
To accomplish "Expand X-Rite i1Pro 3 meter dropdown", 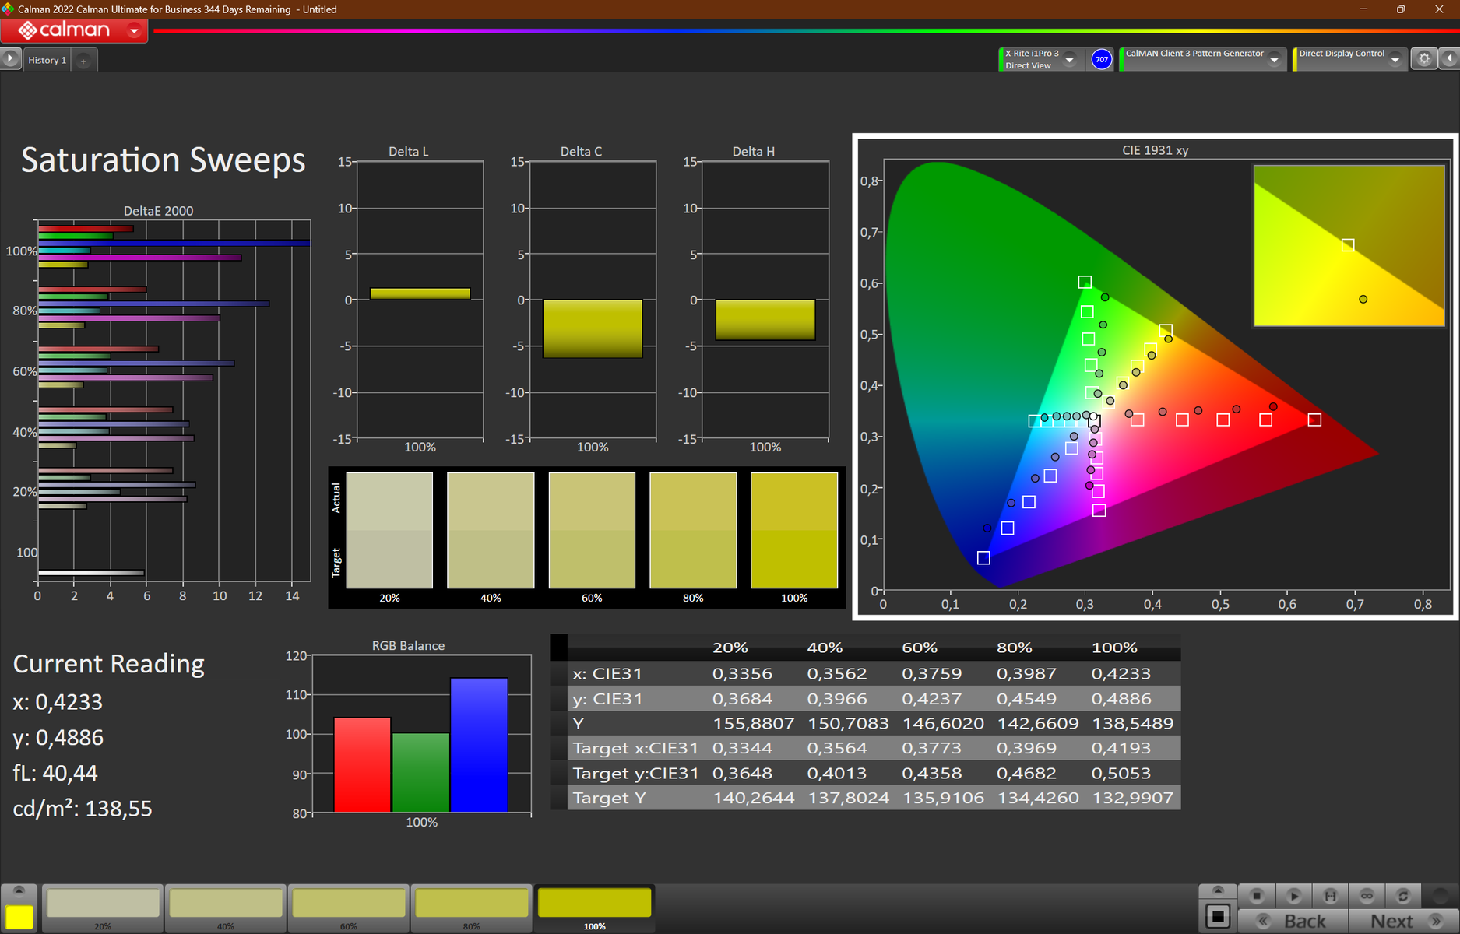I will coord(1070,60).
